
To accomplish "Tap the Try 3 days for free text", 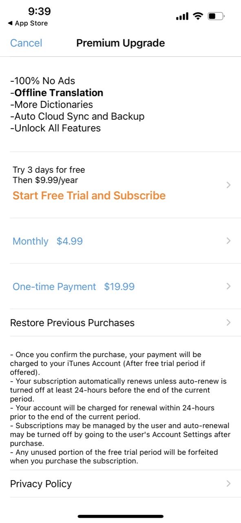I will click(x=49, y=170).
